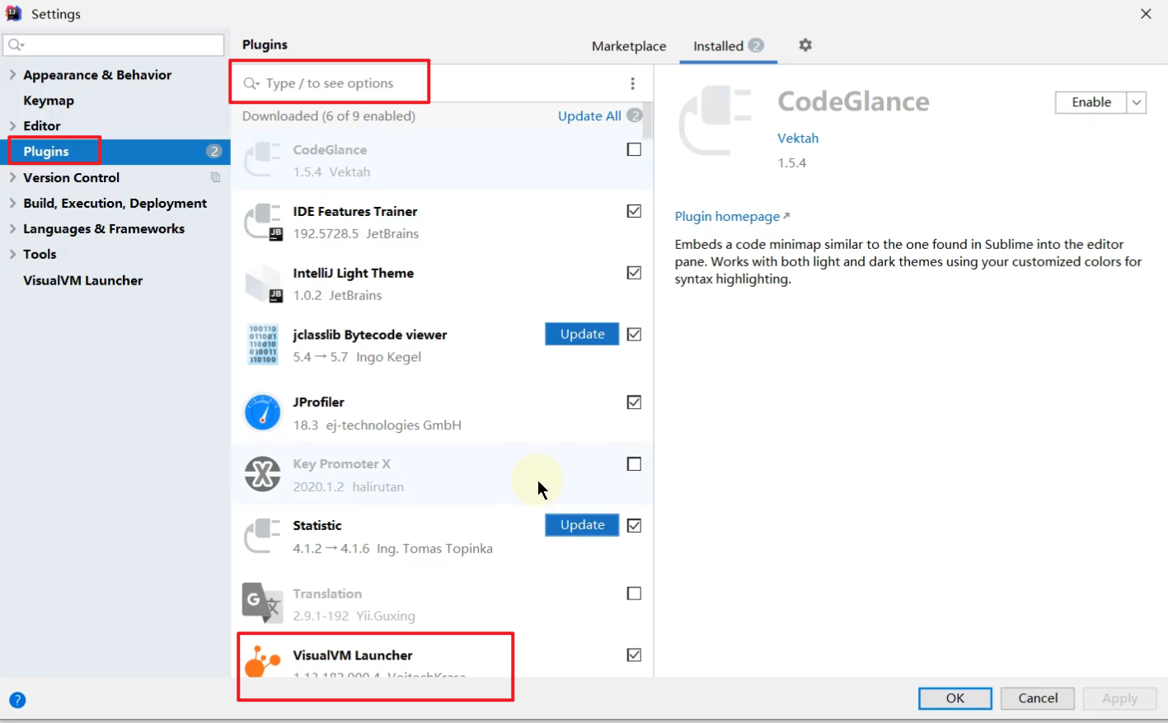Expand the Version Control chevron
Image resolution: width=1168 pixels, height=723 pixels.
[x=12, y=177]
